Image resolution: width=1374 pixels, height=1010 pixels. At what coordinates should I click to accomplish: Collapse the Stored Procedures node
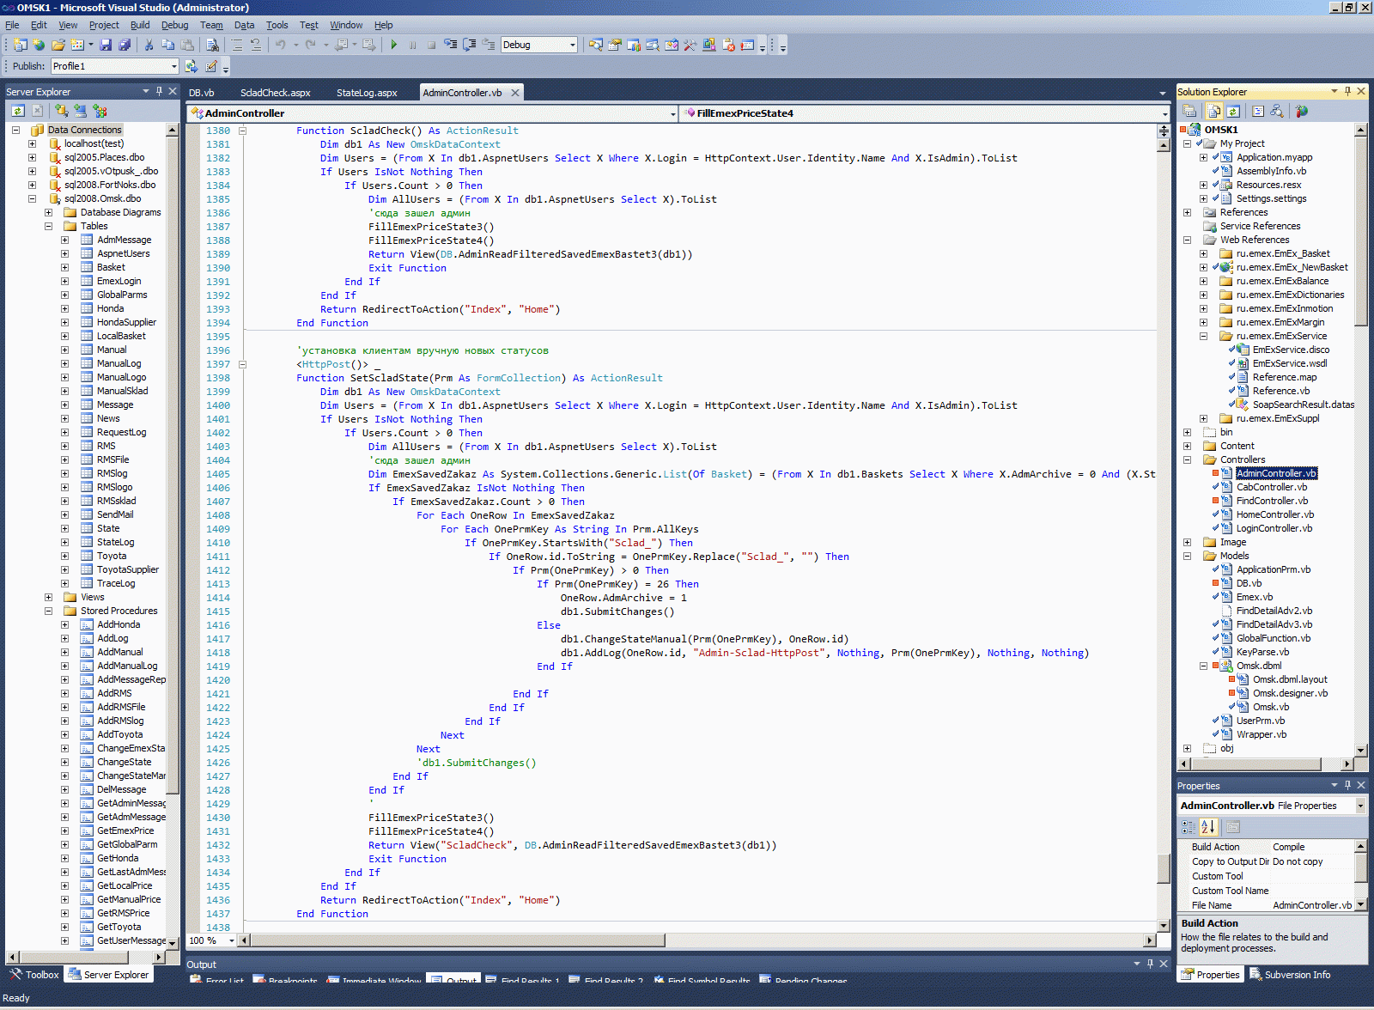point(48,611)
